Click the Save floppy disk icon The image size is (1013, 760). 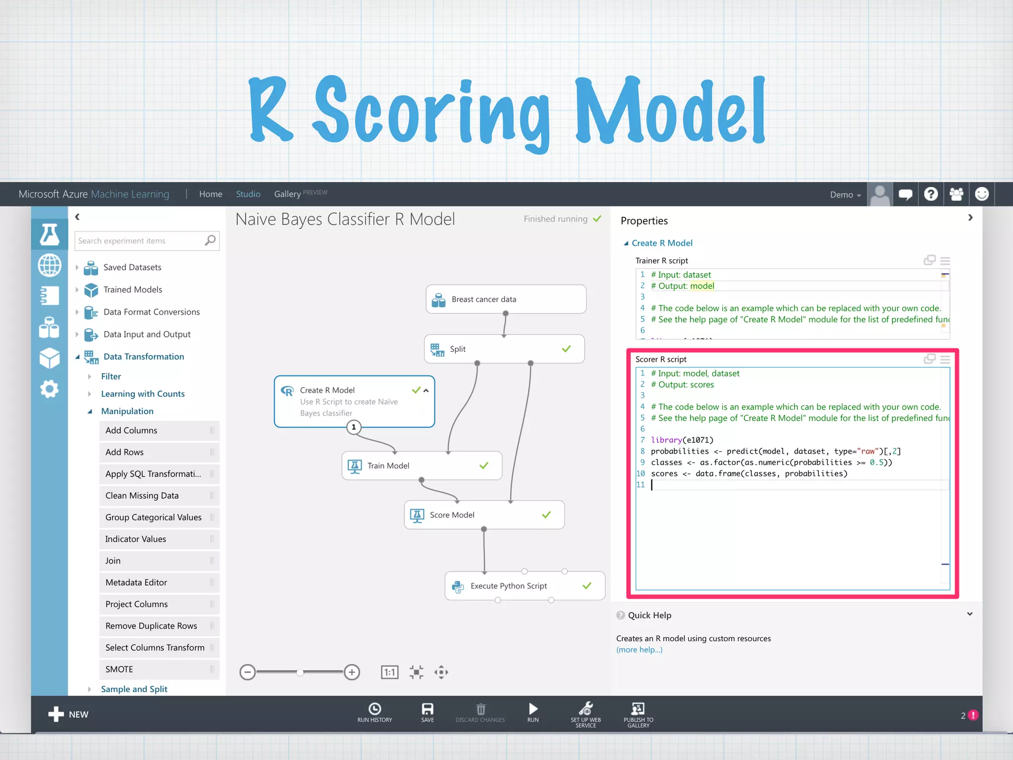click(x=427, y=709)
